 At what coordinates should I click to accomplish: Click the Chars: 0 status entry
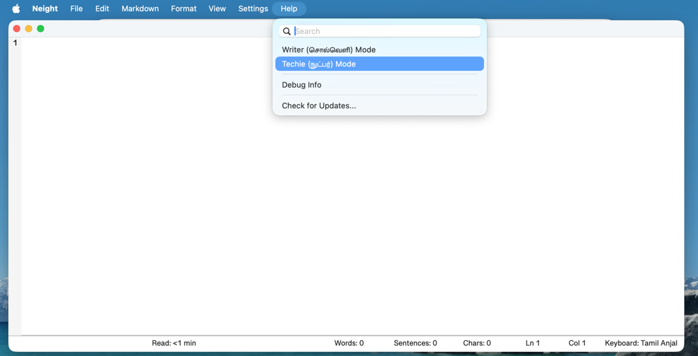coord(477,343)
